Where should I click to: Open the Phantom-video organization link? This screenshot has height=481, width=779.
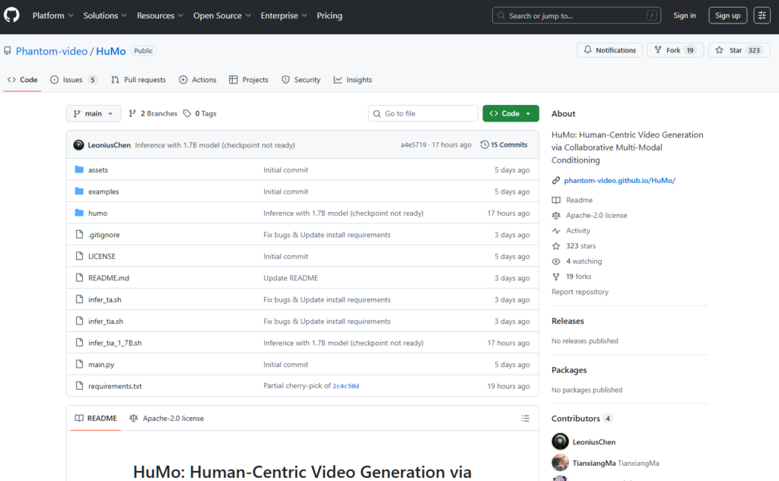pos(52,51)
